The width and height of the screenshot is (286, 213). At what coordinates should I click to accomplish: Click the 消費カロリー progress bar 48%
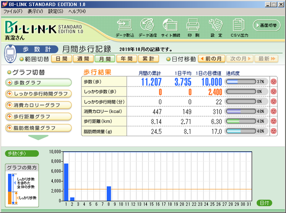[x=241, y=111]
